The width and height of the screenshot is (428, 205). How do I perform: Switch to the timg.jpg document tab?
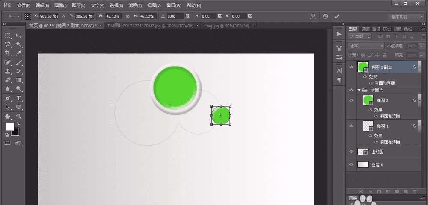(227, 26)
